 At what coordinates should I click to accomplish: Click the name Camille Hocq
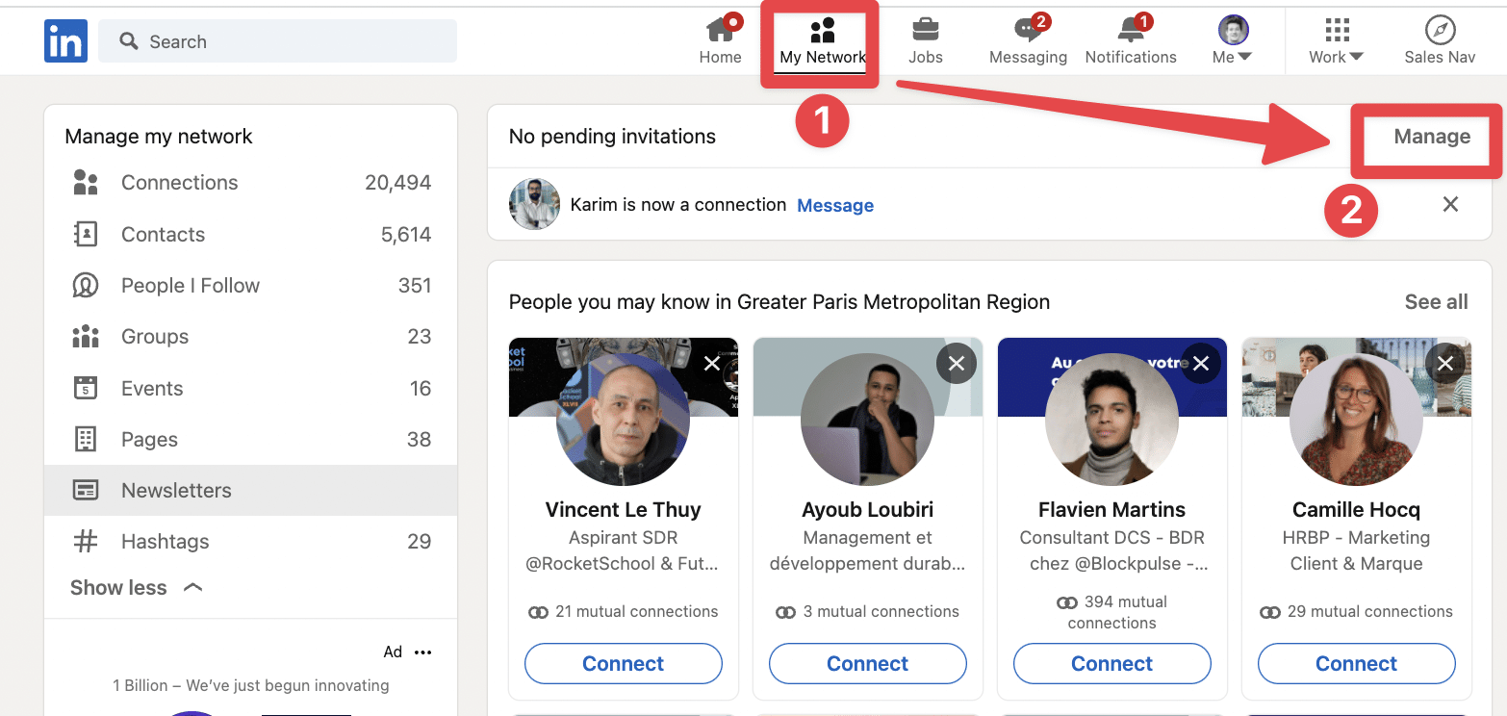[1356, 509]
